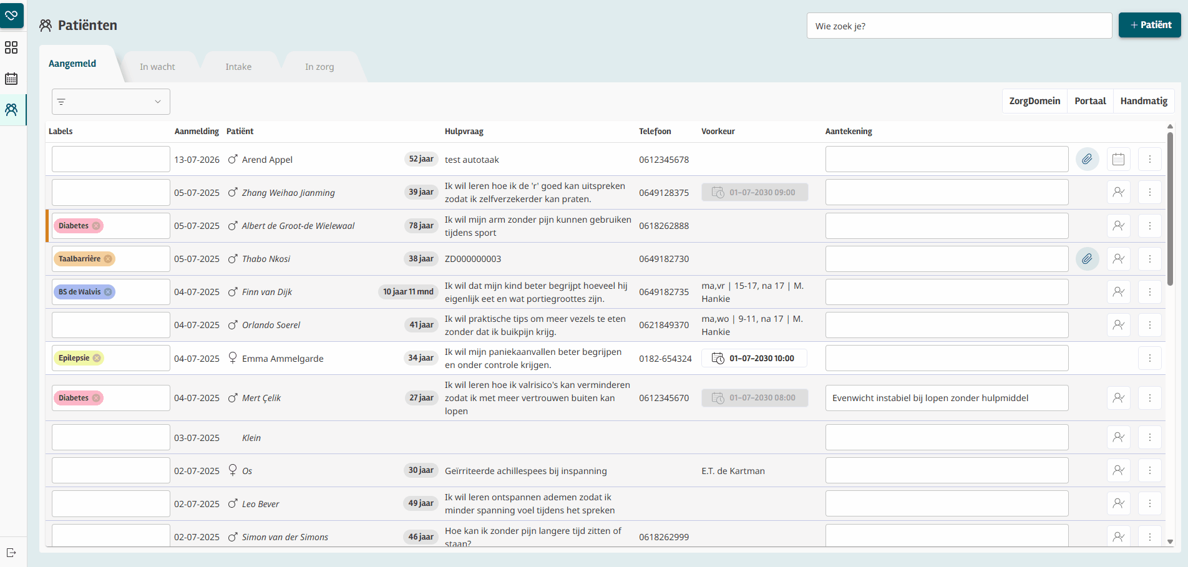Click assign-person icon in Klein row
Screen dimensions: 1188x567
tap(1119, 437)
